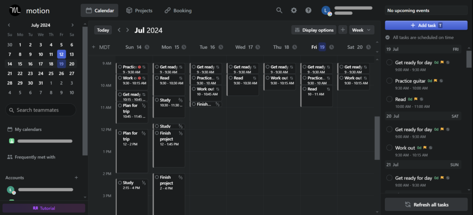
Task: Mark 19 Jul Get ready for day complete
Action: coord(389,62)
